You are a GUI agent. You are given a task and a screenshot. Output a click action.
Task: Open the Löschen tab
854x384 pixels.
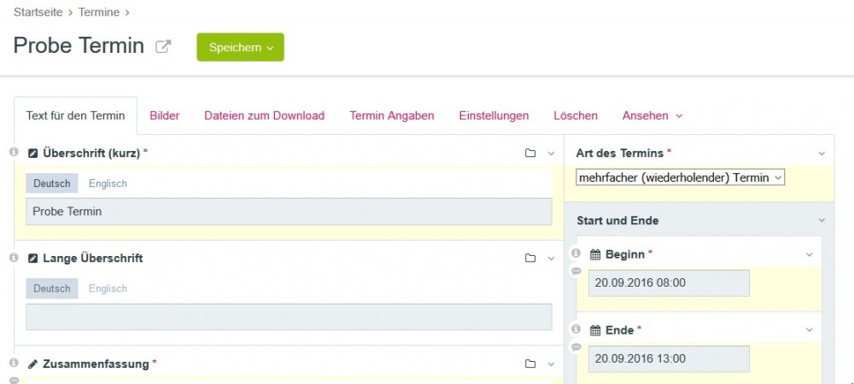(x=575, y=116)
